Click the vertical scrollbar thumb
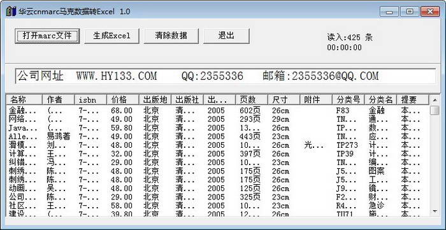 (x=435, y=110)
